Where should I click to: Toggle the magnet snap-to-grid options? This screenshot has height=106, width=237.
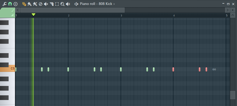(x=10, y=4)
